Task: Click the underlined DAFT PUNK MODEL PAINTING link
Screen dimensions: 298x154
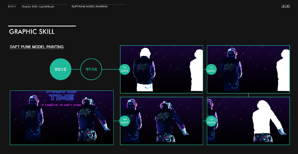Action: pyautogui.click(x=37, y=47)
